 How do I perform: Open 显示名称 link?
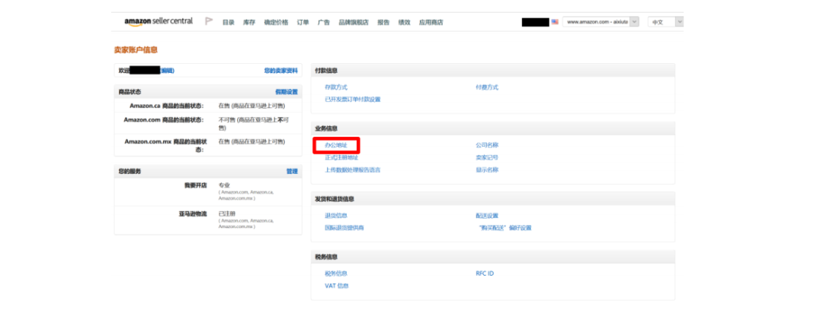tap(487, 170)
